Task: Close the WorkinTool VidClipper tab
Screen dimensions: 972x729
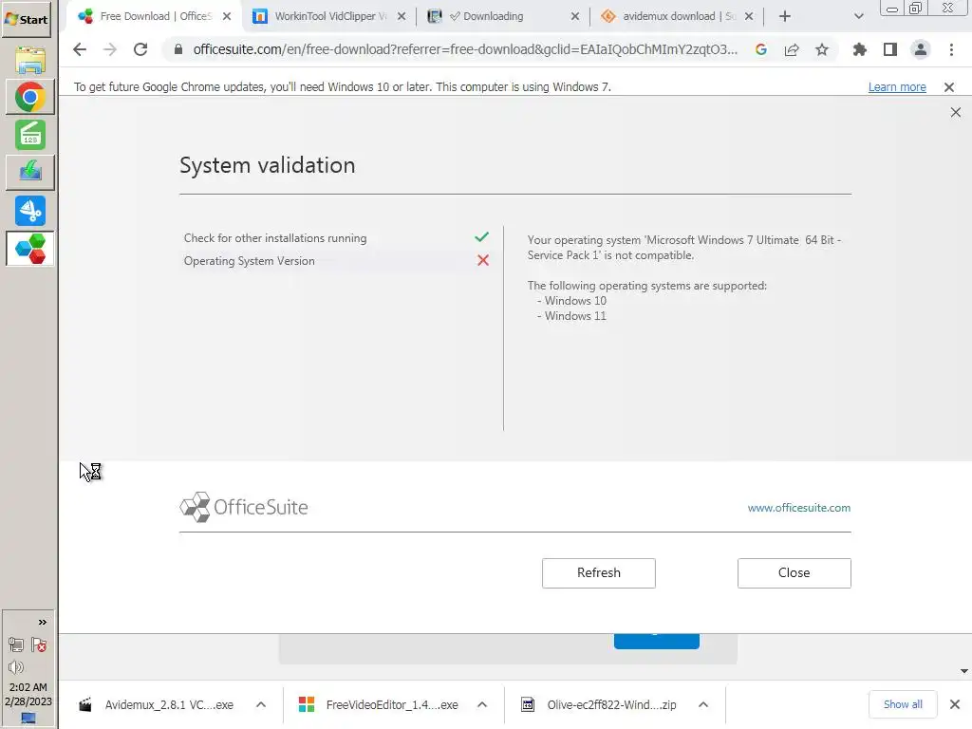Action: point(402,16)
